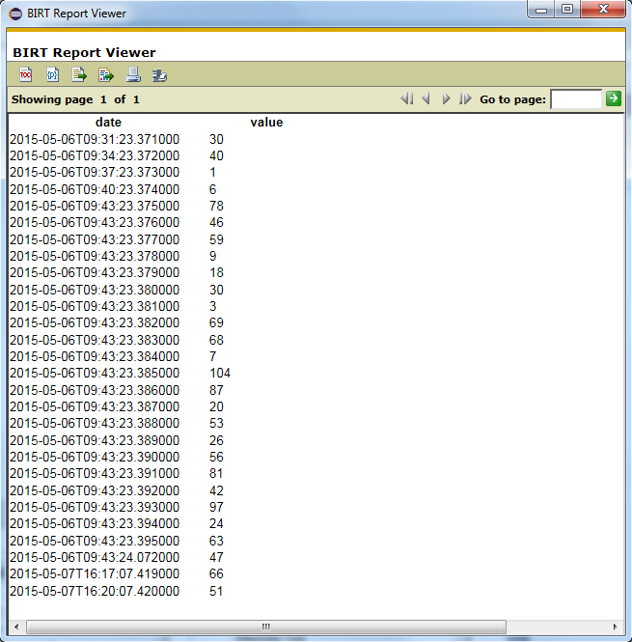Click the value 51 in last row
Image resolution: width=632 pixels, height=642 pixels.
click(x=216, y=591)
